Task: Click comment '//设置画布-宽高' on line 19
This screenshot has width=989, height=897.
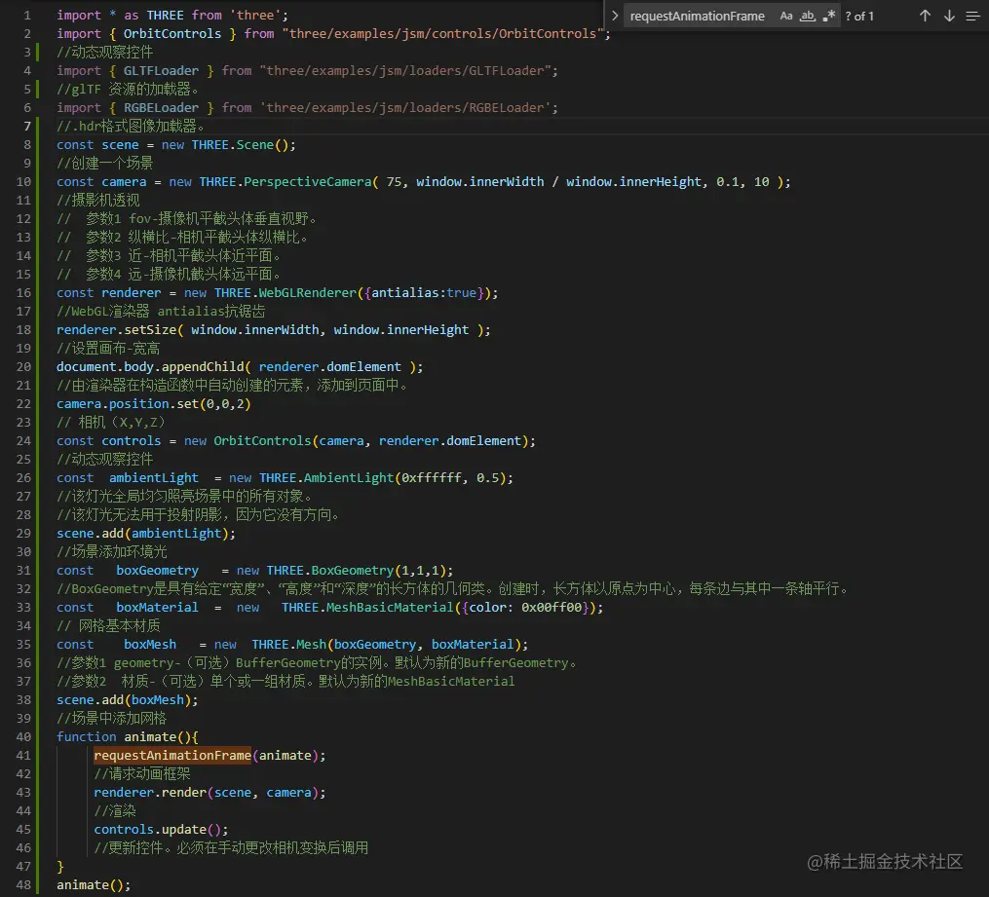Action: (108, 349)
